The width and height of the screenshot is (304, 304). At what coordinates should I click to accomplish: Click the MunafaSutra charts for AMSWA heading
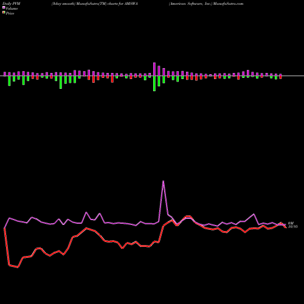(x=95, y=4)
